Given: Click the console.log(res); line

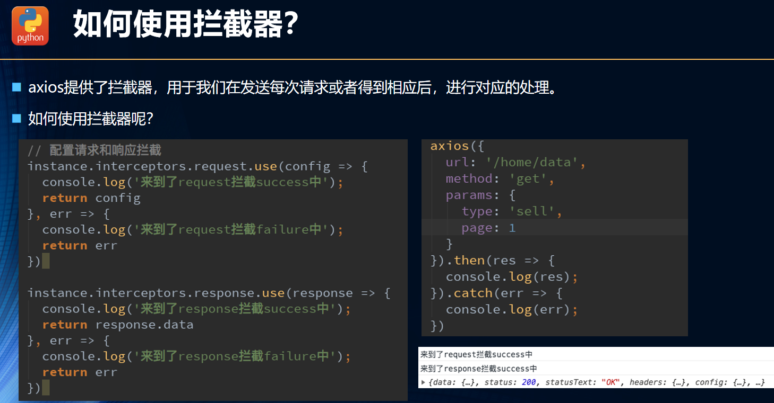Looking at the screenshot, I should pos(512,277).
